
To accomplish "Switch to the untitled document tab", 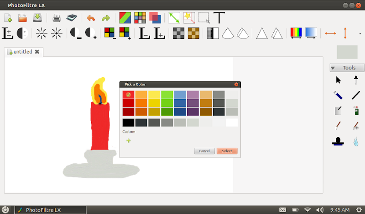I will pos(23,52).
